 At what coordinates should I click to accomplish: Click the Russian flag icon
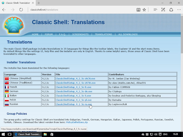(x=7, y=104)
